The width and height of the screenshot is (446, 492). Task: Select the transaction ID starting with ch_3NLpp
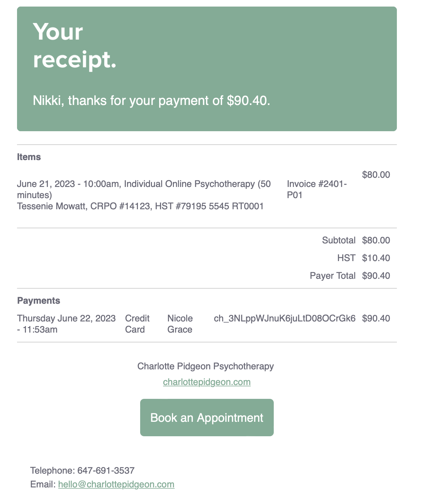click(x=284, y=318)
